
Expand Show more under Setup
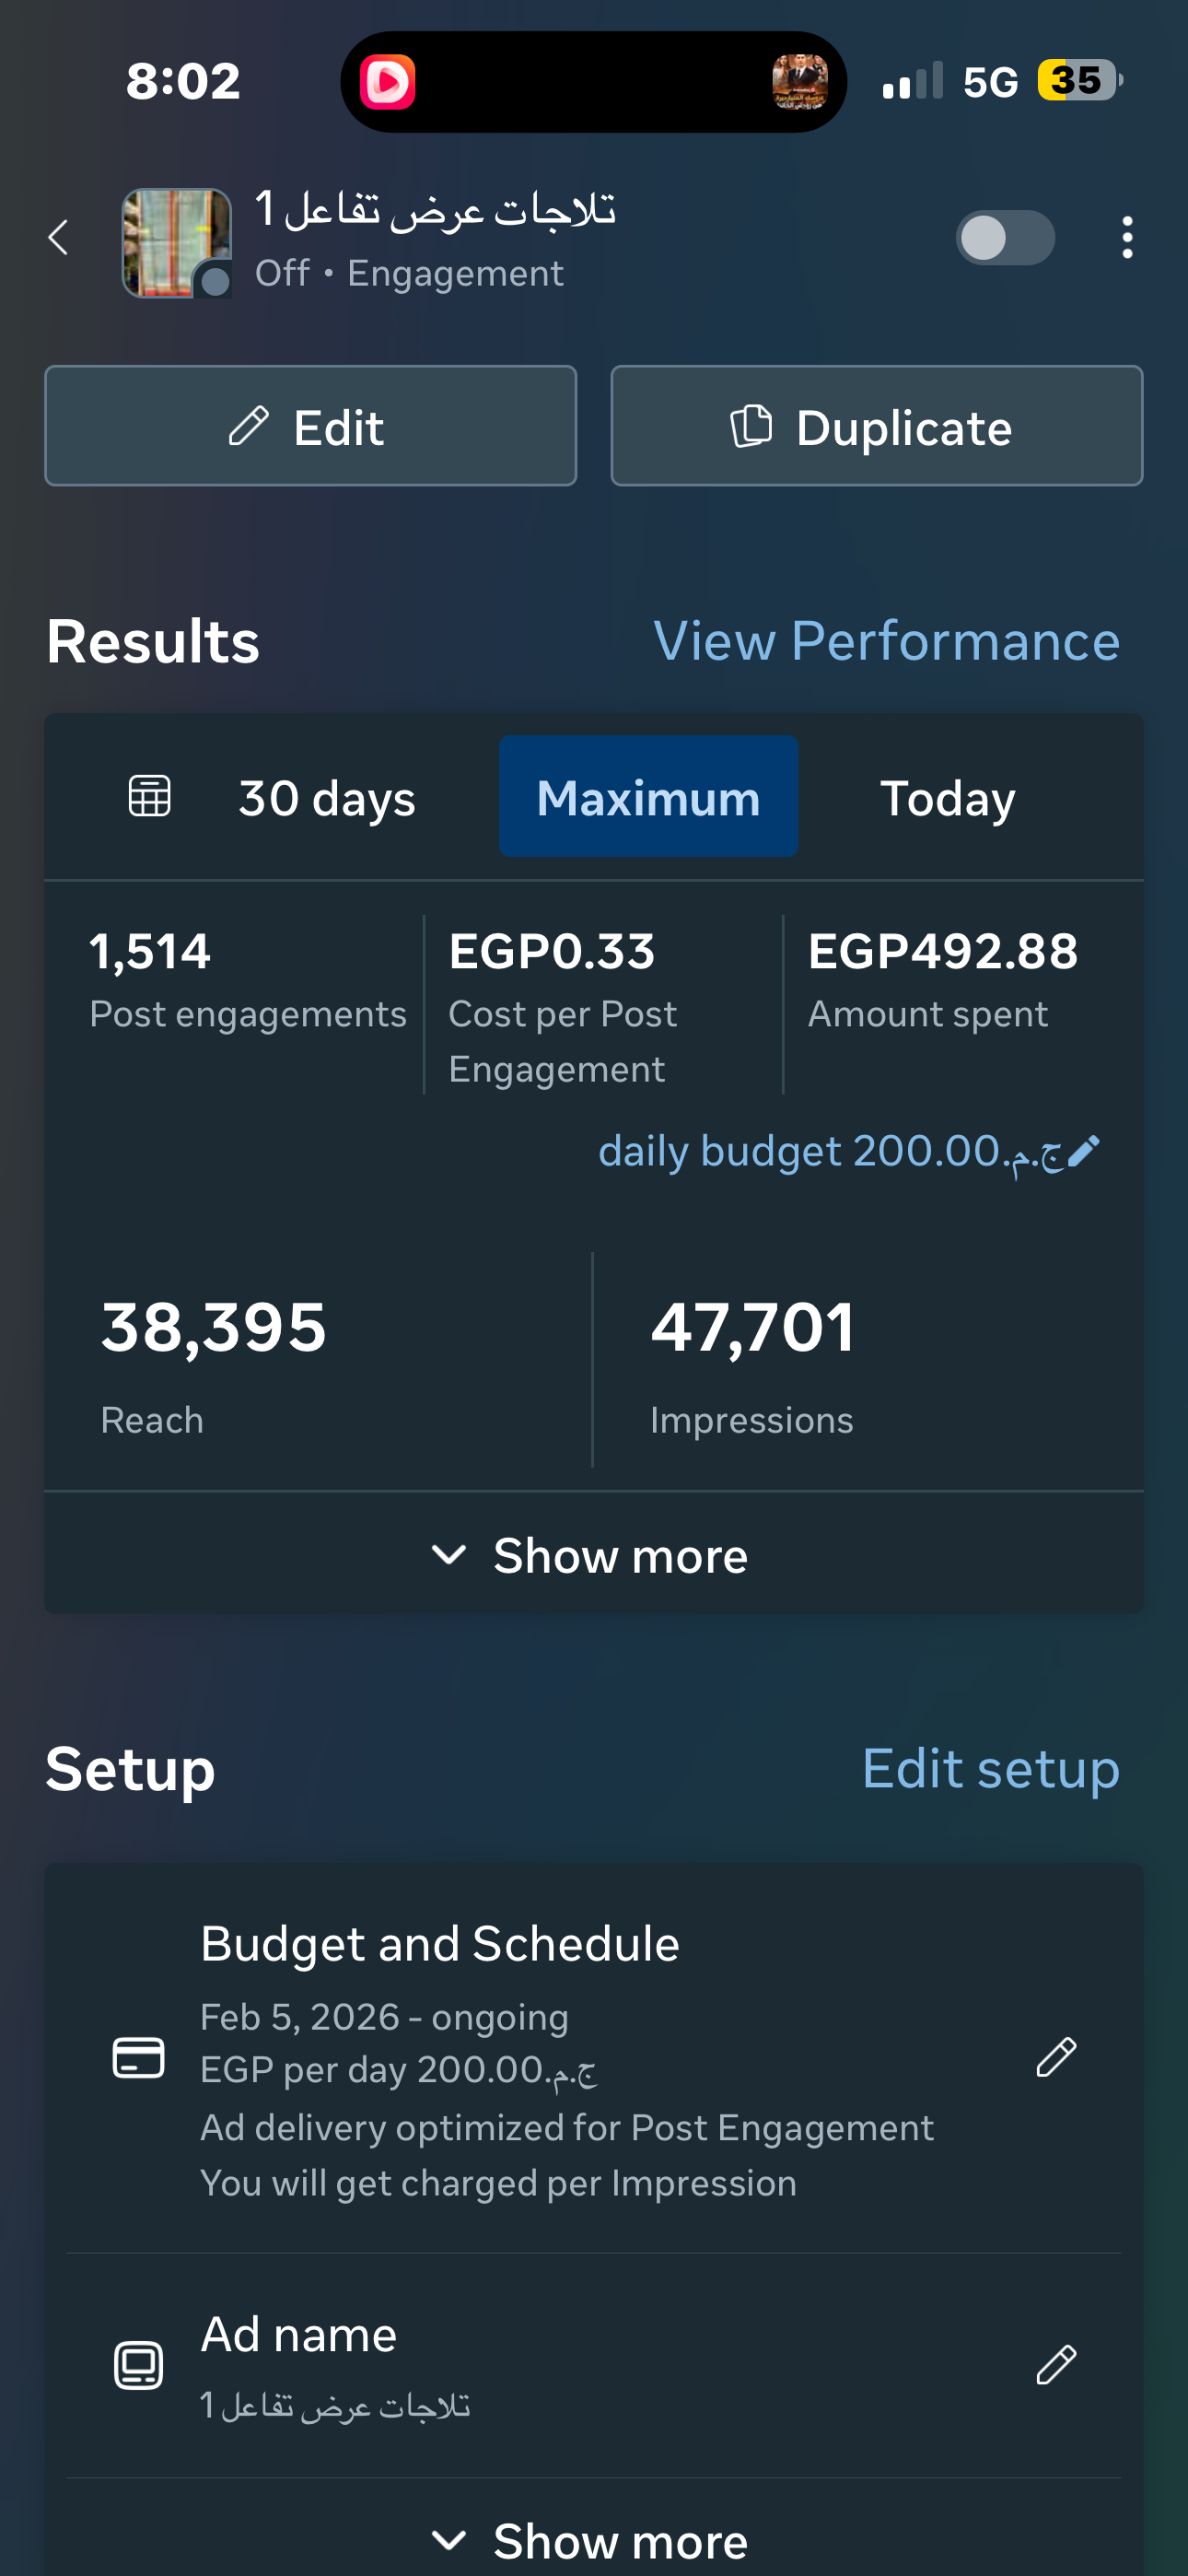tap(592, 2539)
